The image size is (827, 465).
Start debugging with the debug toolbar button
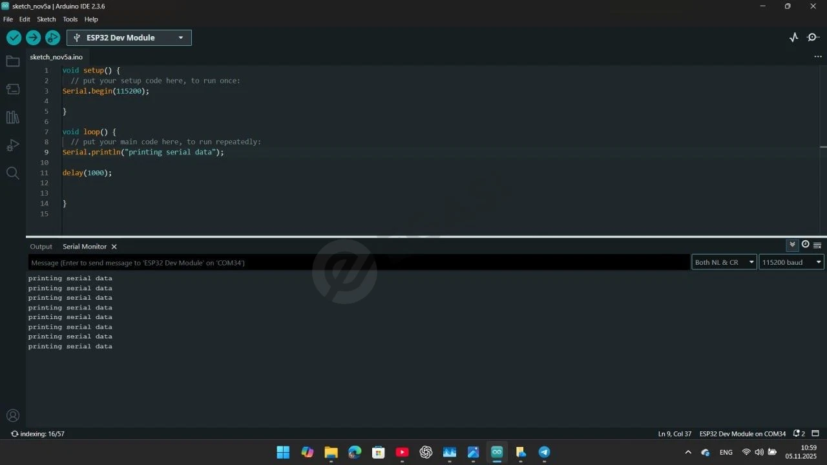click(52, 37)
